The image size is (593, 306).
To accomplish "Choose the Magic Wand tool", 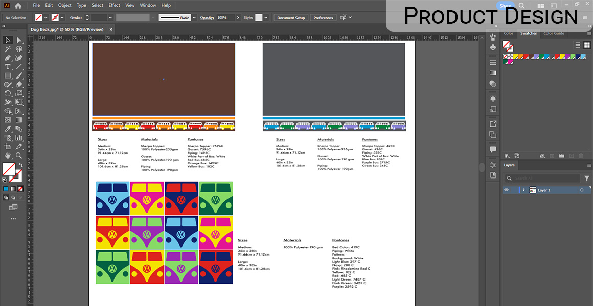I will pos(8,49).
